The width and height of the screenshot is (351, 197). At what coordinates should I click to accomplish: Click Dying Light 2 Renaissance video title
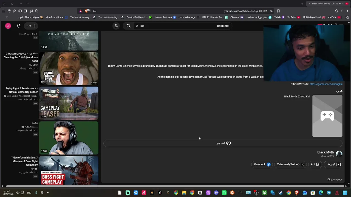22,90
